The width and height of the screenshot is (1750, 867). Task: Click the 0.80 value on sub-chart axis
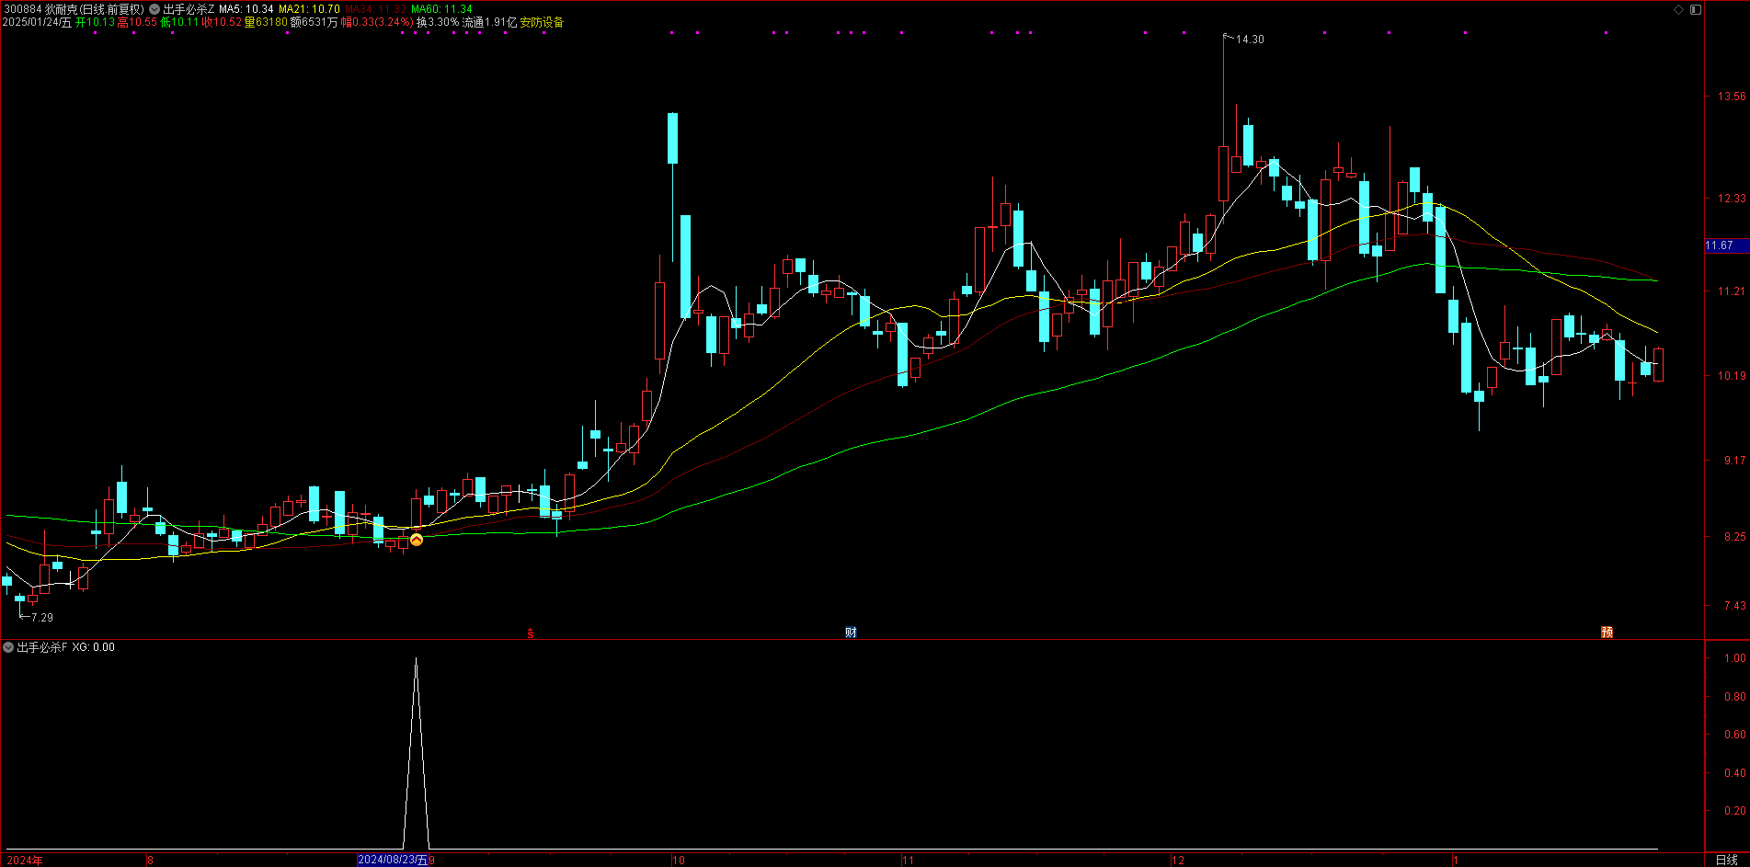[x=1735, y=697]
